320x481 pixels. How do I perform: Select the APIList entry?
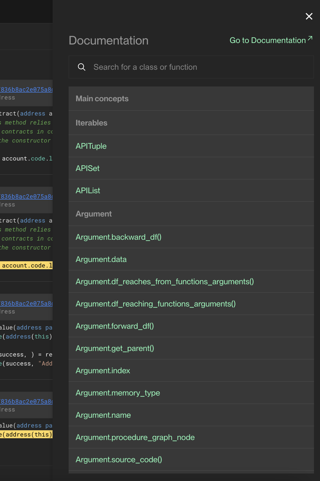(88, 191)
